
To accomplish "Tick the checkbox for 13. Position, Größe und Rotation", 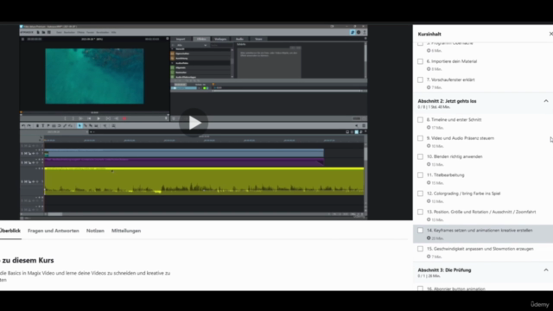I will (420, 212).
